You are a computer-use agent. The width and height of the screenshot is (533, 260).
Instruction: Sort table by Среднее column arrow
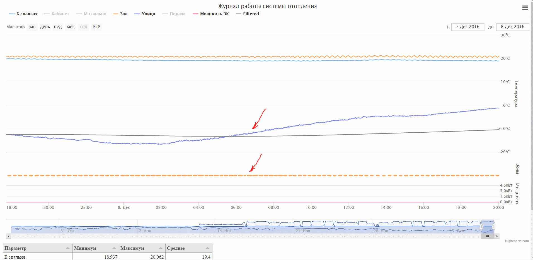(x=207, y=248)
